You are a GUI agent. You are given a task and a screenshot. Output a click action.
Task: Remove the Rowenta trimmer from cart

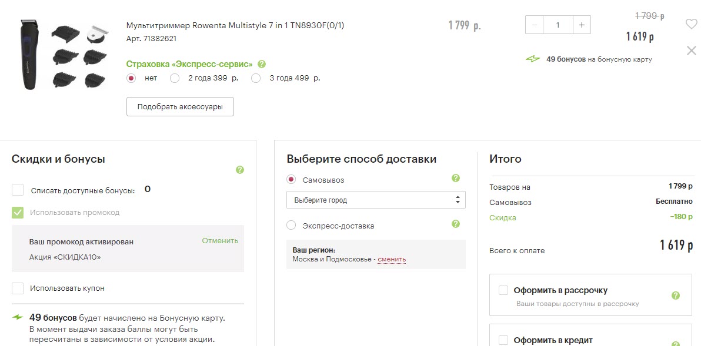[x=692, y=51]
